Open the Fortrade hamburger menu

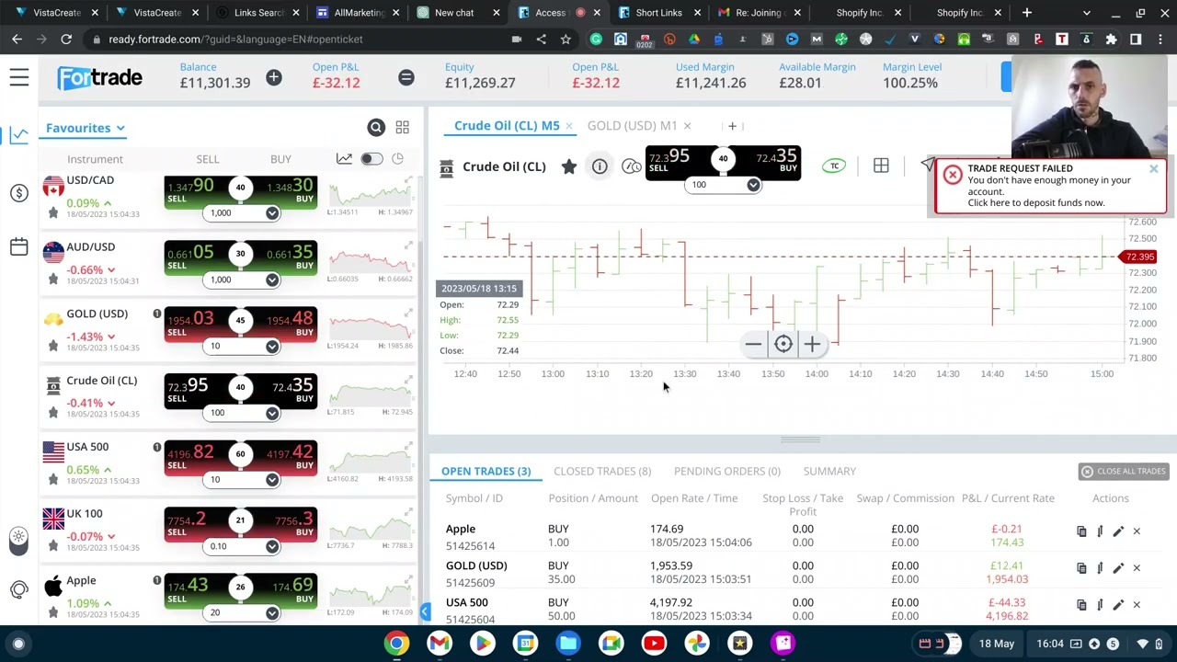pyautogui.click(x=19, y=77)
